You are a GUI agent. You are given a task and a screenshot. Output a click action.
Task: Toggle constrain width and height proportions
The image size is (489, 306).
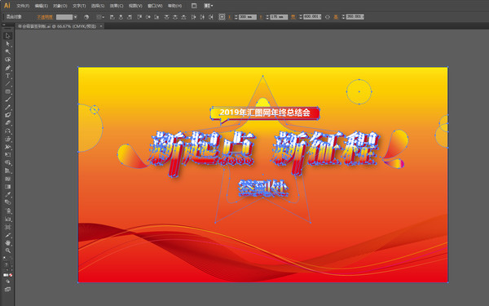click(328, 17)
